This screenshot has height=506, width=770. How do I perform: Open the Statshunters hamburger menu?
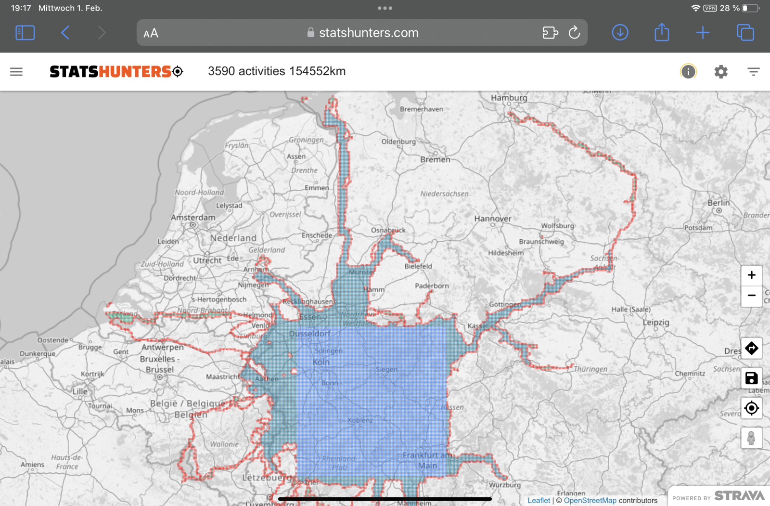pyautogui.click(x=16, y=72)
